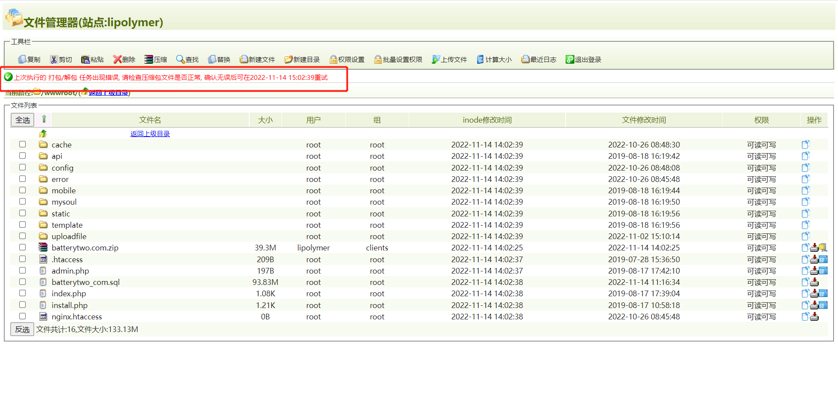This screenshot has height=411, width=838.
Task: Click the 压缩 (compress) toolbar item
Action: 156,59
